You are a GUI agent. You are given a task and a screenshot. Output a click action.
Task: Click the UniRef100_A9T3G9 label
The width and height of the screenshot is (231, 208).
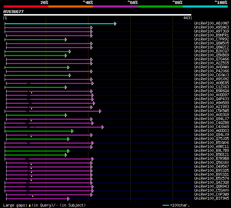pos(212,31)
